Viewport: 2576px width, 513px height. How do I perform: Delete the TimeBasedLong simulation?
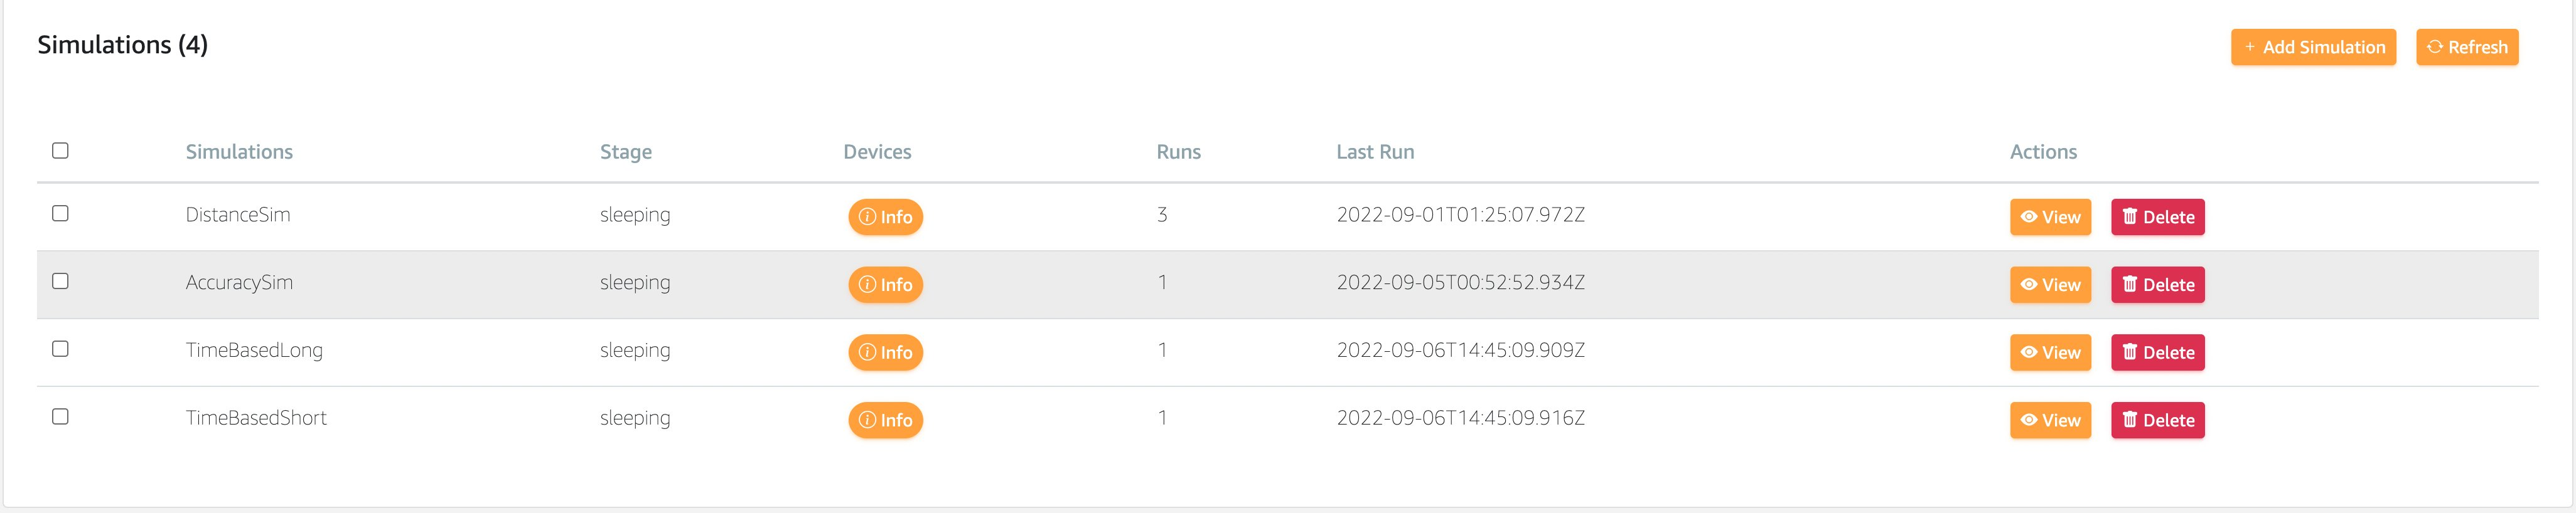[x=2157, y=352]
